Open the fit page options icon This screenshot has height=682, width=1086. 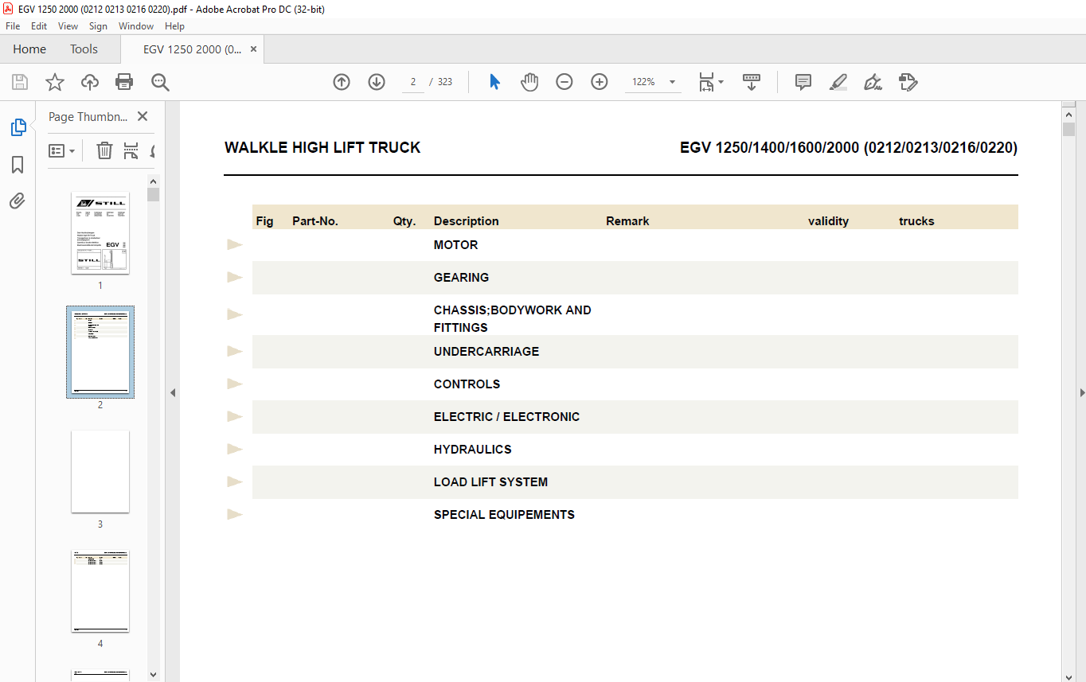pos(710,82)
